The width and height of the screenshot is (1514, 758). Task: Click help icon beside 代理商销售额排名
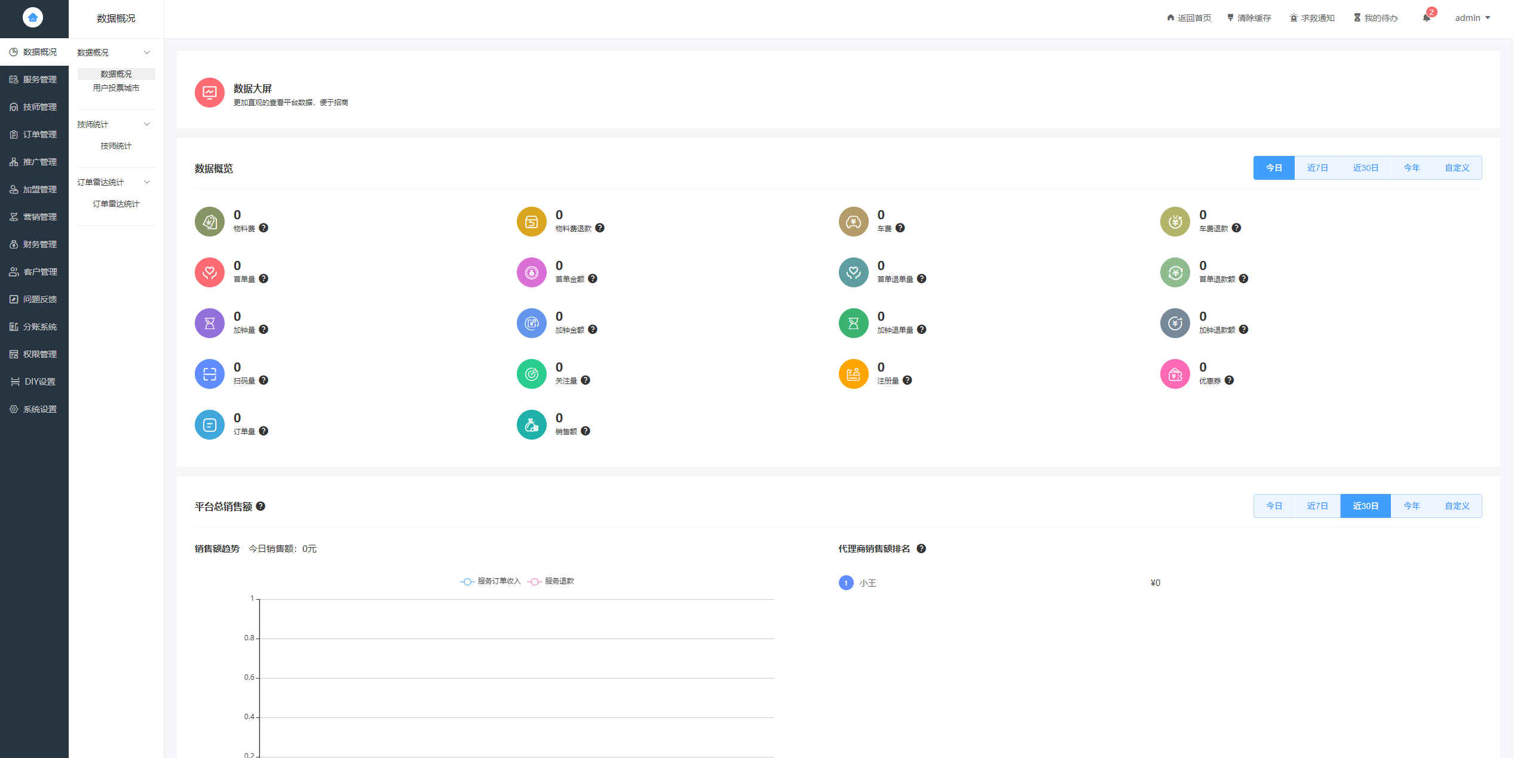click(x=921, y=549)
